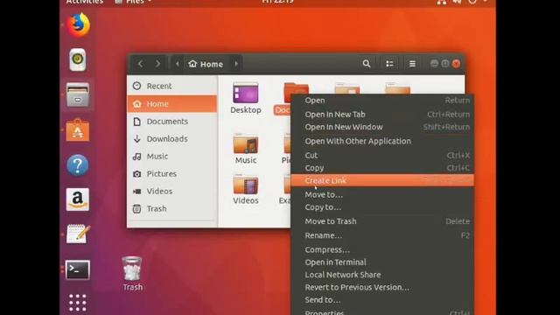Screen dimensions: 560x315
Task: Choose Send to... option
Action: coord(382,300)
